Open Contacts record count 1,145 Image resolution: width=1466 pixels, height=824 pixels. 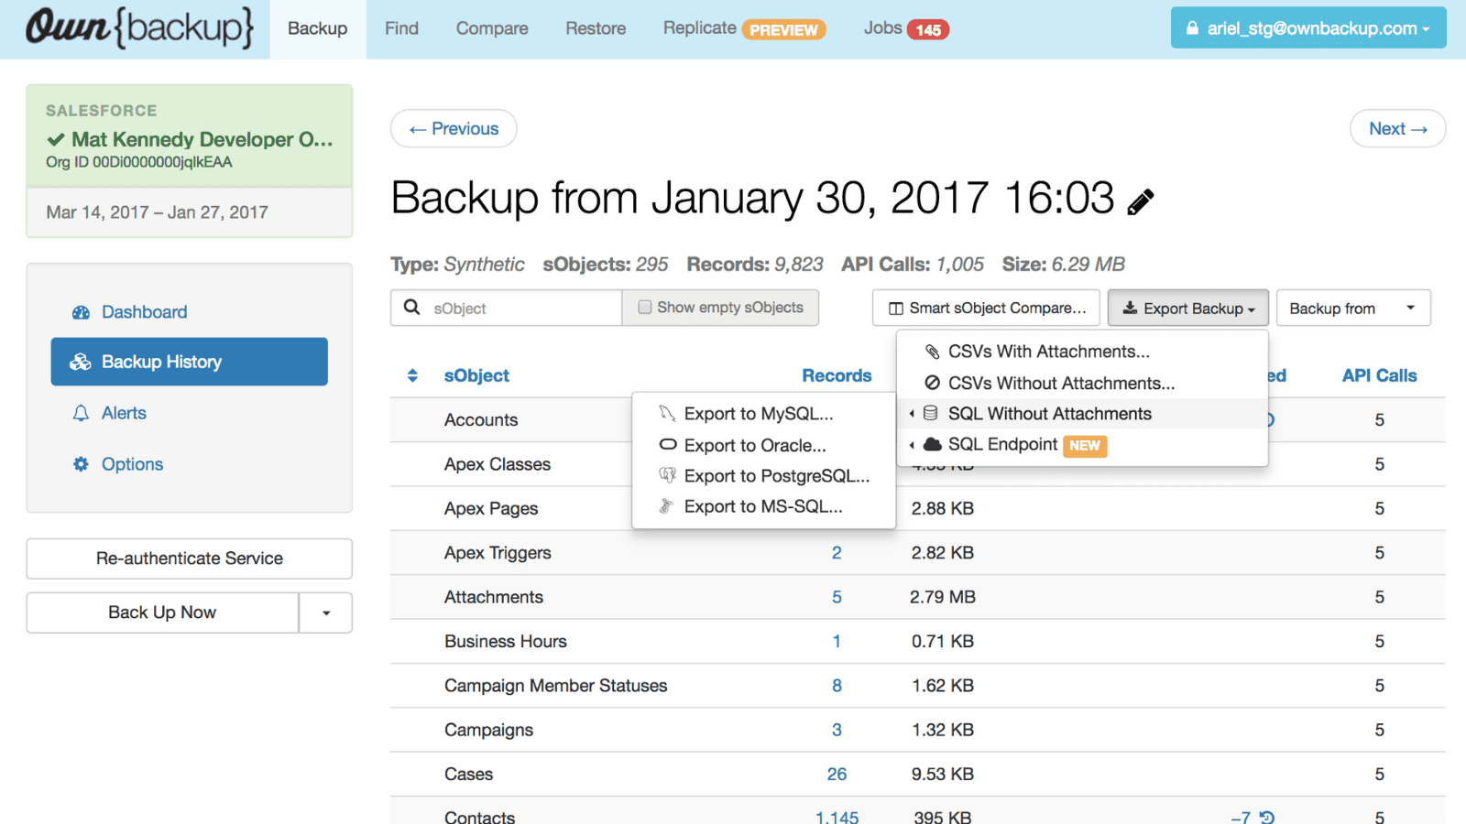point(837,817)
